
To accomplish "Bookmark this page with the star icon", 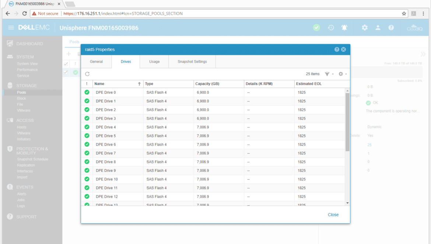I will [404, 14].
